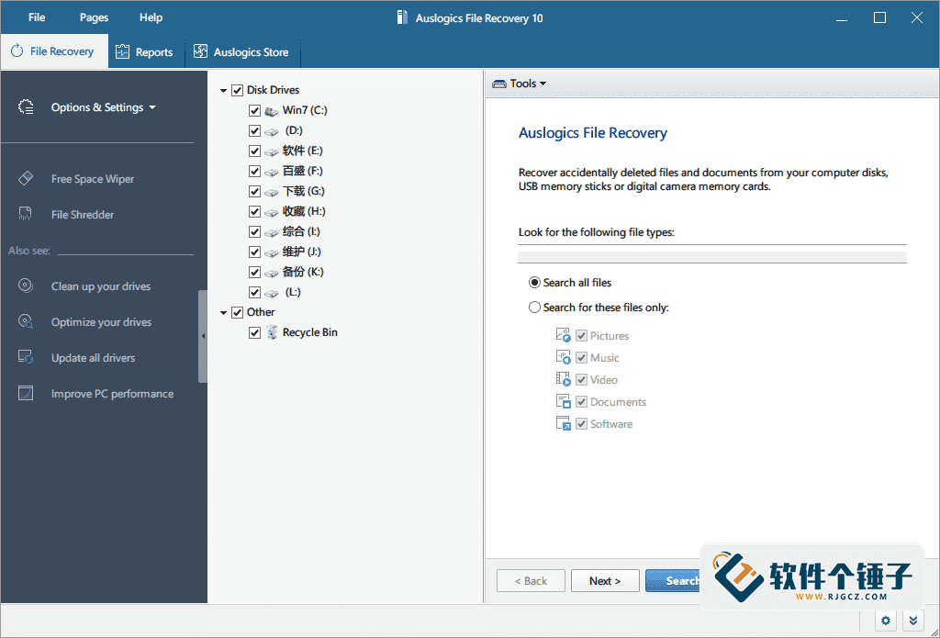Screen dimensions: 940x638
Task: Collapse the Disk Drives tree
Action: (222, 89)
